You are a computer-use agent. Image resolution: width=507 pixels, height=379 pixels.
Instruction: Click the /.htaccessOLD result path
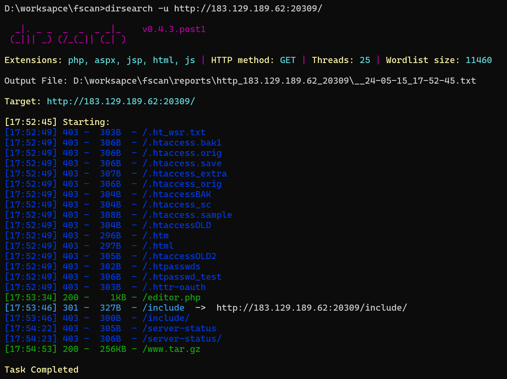177,225
